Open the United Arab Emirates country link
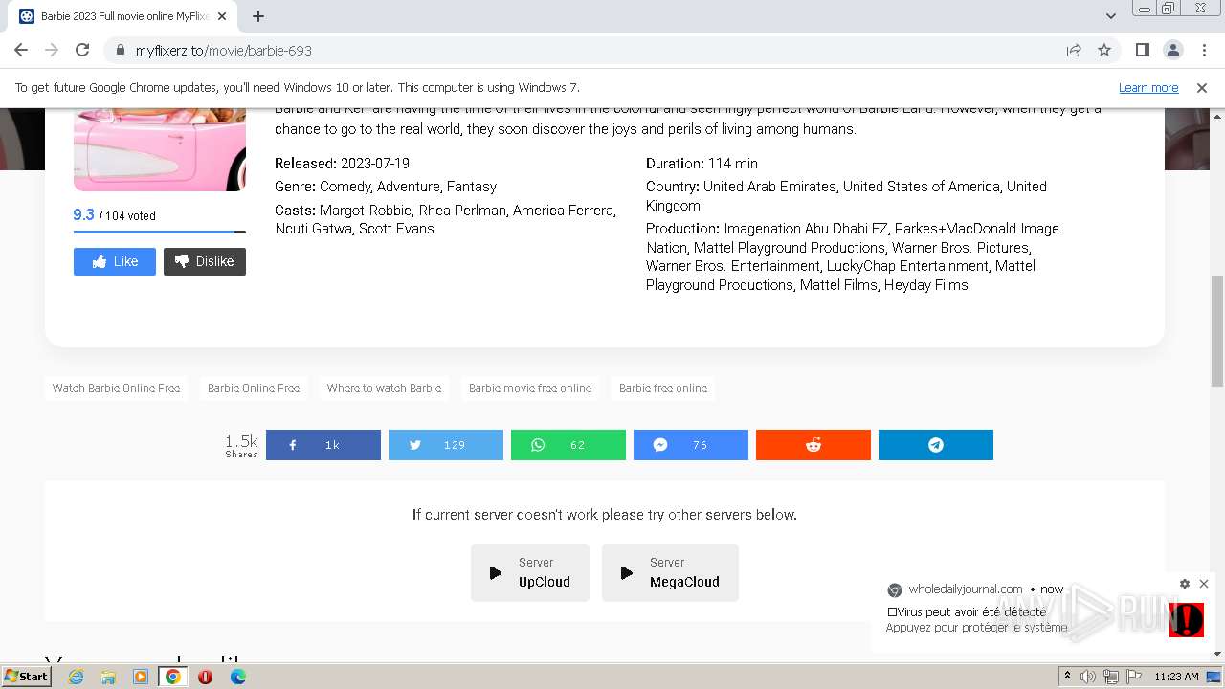Image resolution: width=1225 pixels, height=689 pixels. (x=770, y=187)
